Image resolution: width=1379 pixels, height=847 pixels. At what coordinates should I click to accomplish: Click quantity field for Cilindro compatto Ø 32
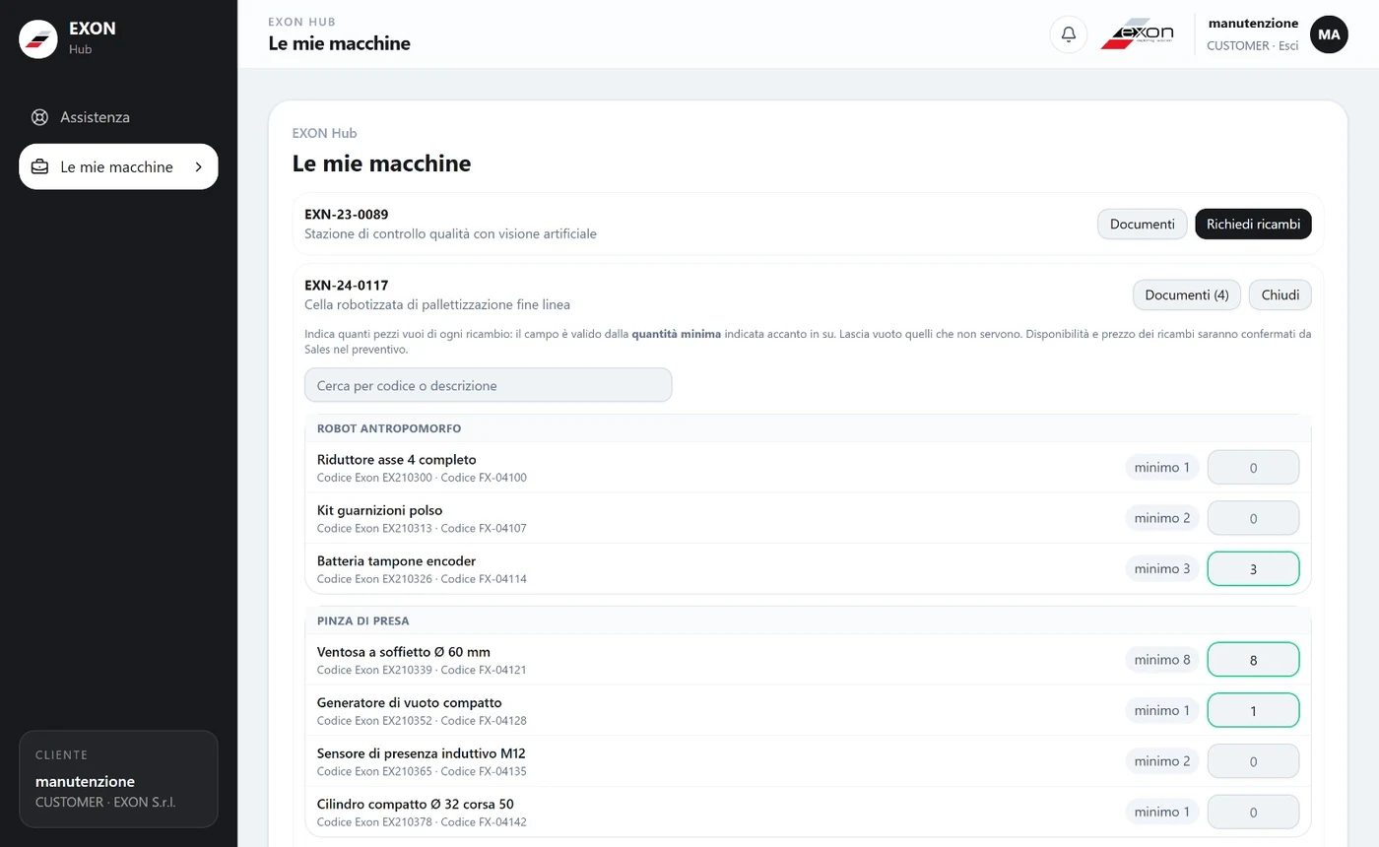(1253, 813)
